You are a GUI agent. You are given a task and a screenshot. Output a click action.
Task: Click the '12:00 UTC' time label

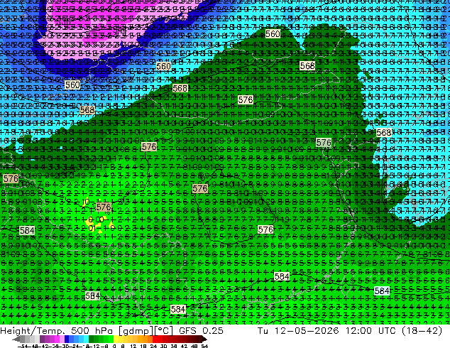(x=371, y=330)
